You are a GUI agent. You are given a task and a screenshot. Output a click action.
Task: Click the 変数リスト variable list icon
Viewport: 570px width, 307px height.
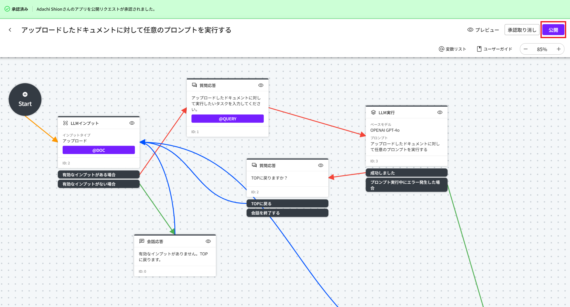coord(441,49)
